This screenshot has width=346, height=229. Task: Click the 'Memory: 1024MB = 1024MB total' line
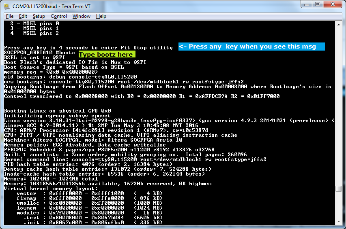[x=51, y=179]
